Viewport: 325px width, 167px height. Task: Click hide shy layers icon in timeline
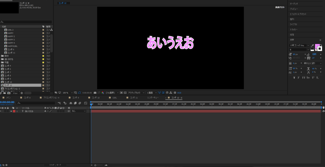click(71, 103)
